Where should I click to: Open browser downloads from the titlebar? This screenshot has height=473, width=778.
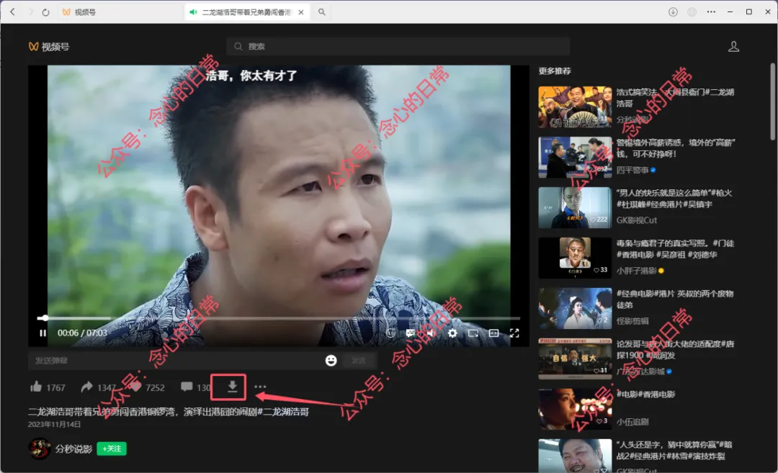(673, 12)
